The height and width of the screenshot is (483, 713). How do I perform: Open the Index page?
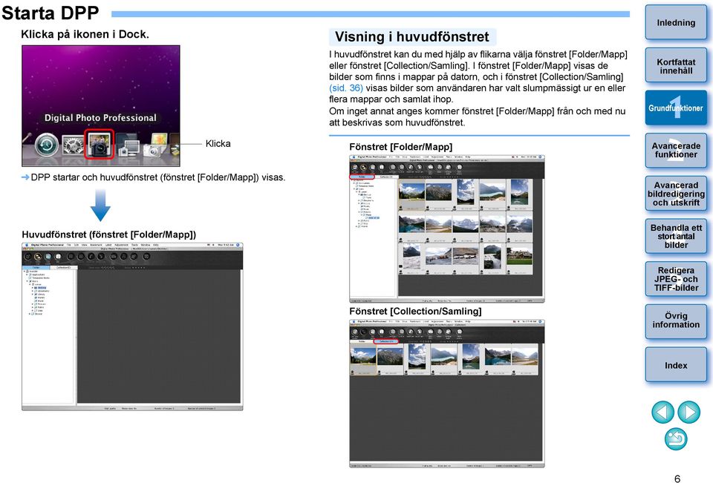pyautogui.click(x=676, y=365)
